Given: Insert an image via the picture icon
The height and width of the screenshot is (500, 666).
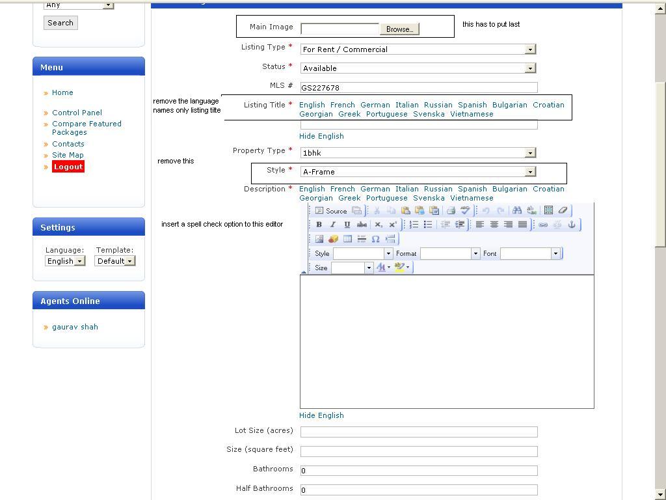Looking at the screenshot, I should pyautogui.click(x=319, y=239).
